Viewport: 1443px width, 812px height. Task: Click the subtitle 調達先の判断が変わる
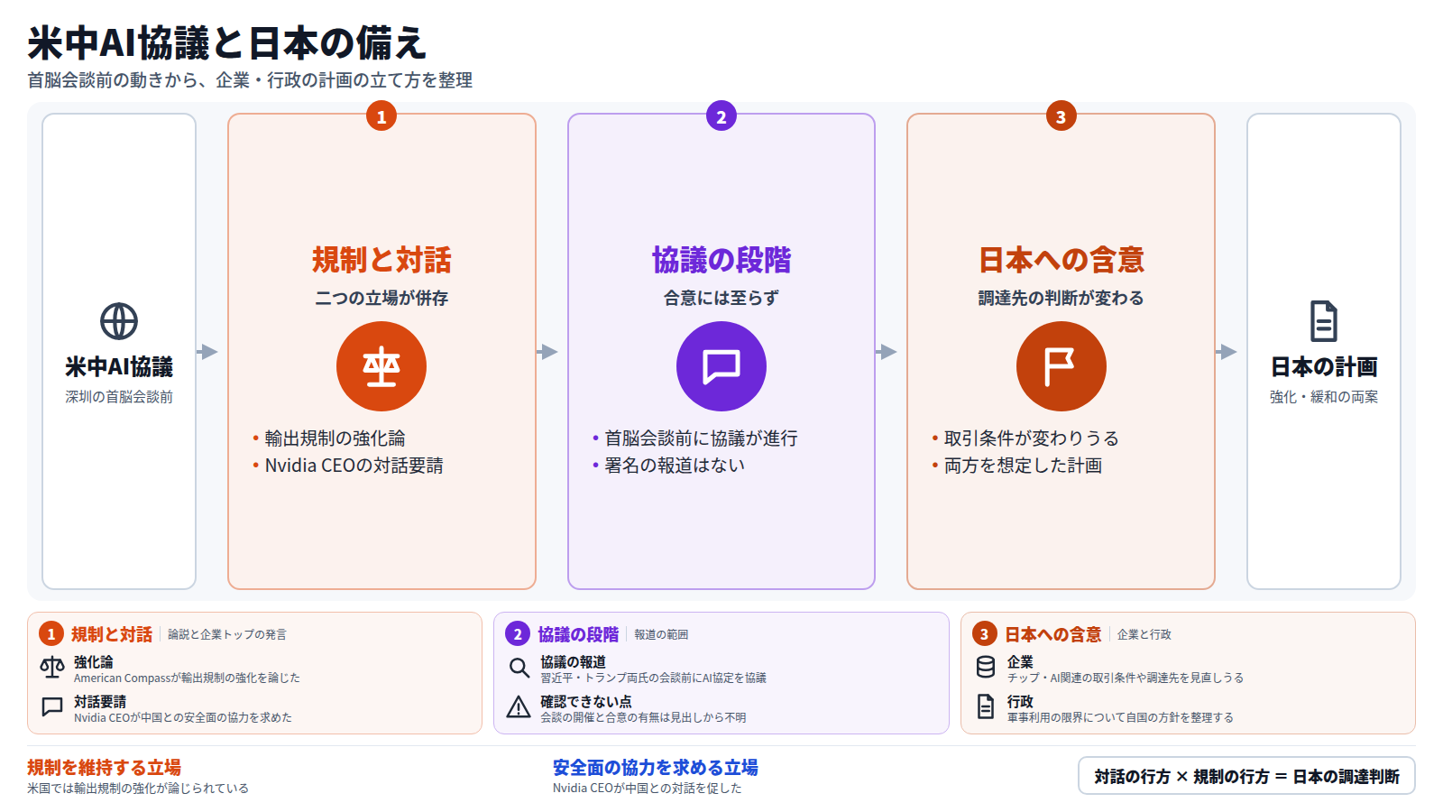click(1062, 299)
